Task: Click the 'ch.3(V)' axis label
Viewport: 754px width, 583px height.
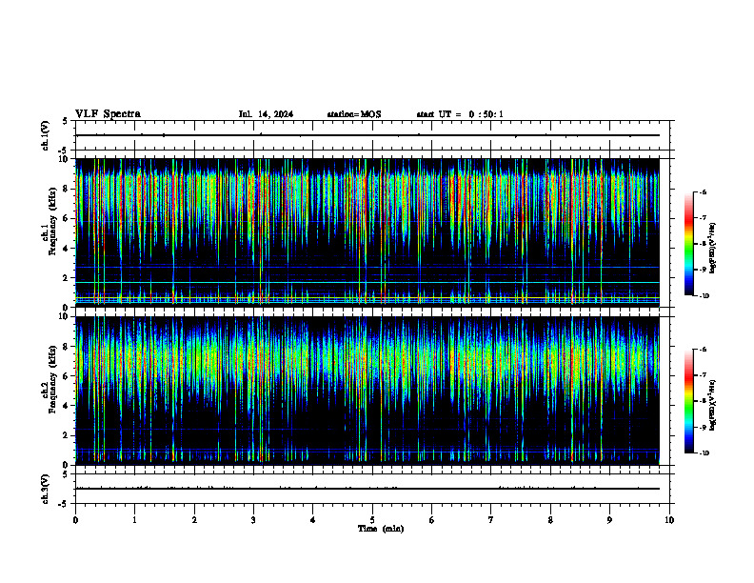Action: coord(45,489)
